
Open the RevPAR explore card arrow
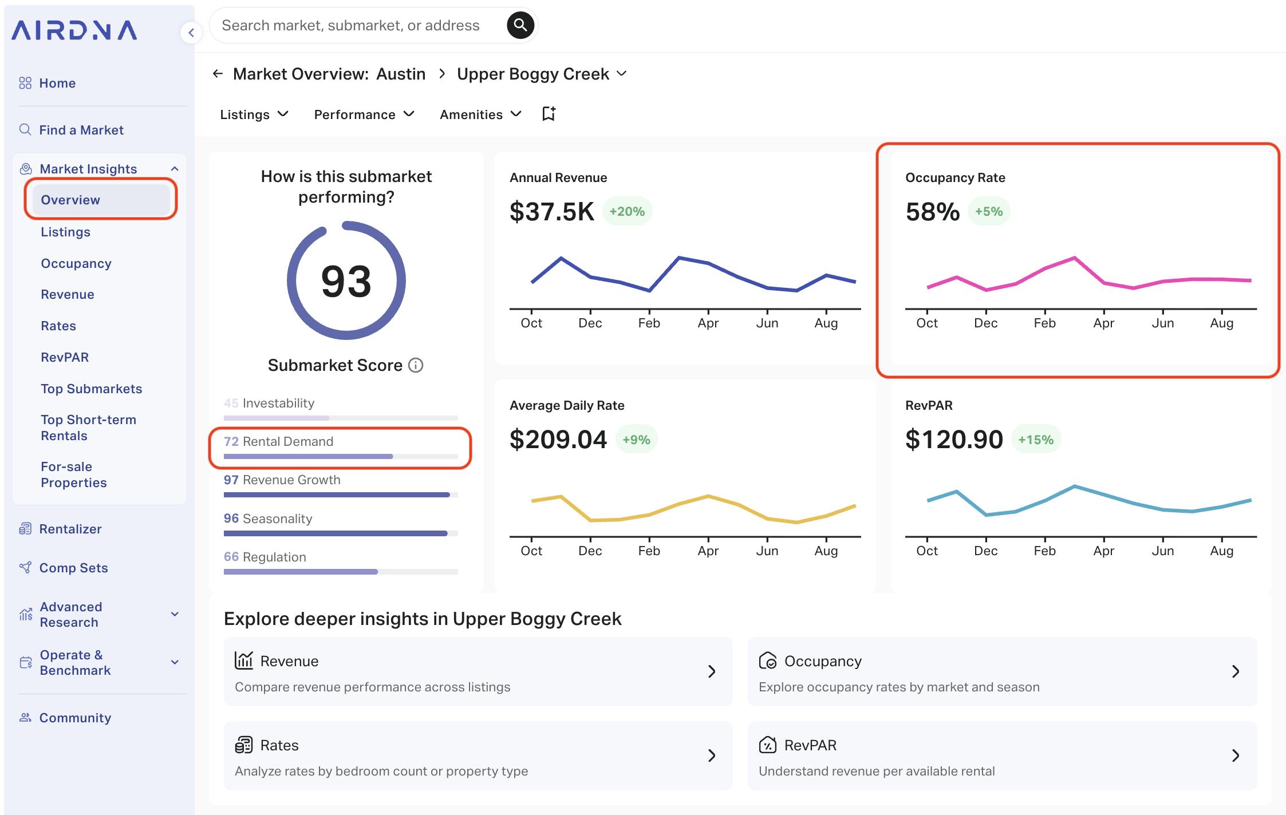1235,756
